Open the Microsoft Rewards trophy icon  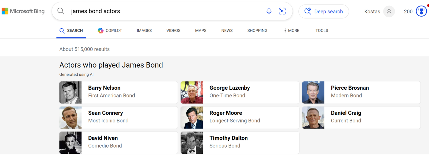coord(421,11)
